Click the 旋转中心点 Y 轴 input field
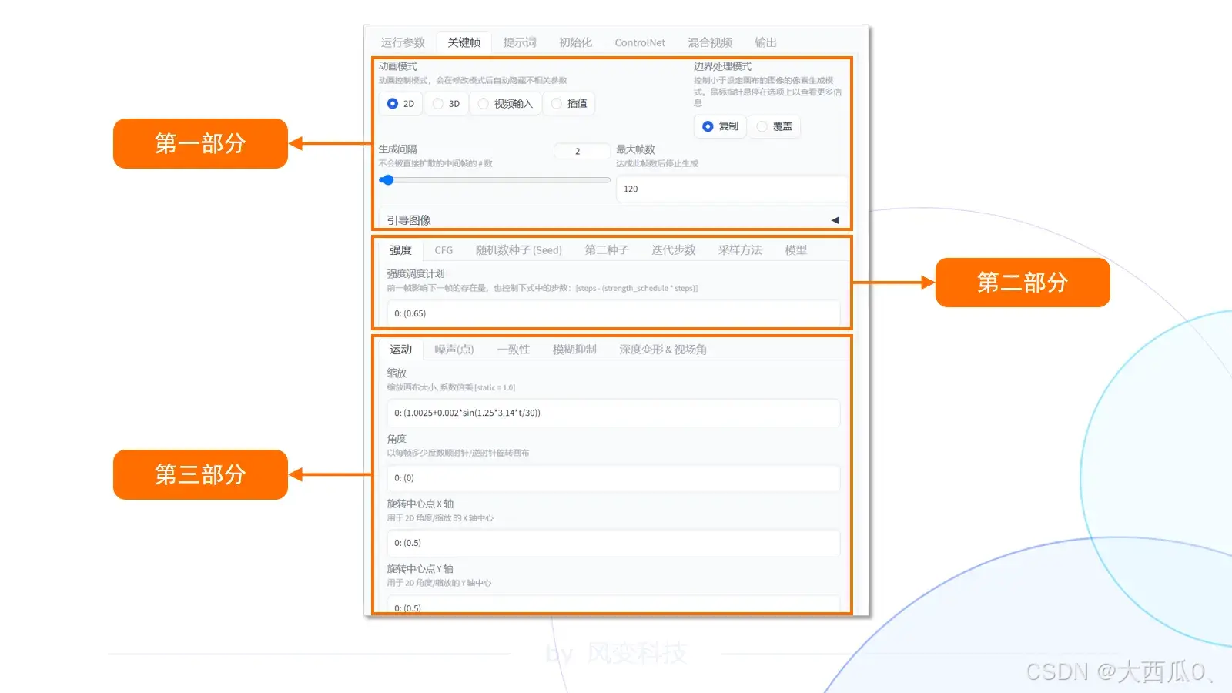 pos(613,604)
